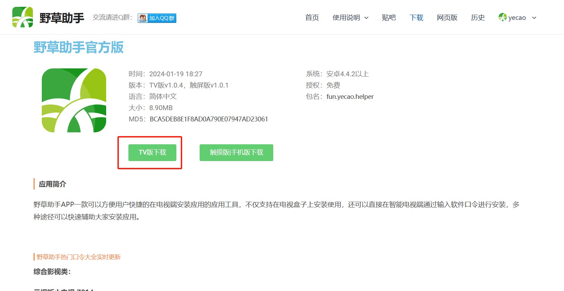Screen dimensions: 564x291
Task: Click the large 野草助手 app icon
Action: 74,100
